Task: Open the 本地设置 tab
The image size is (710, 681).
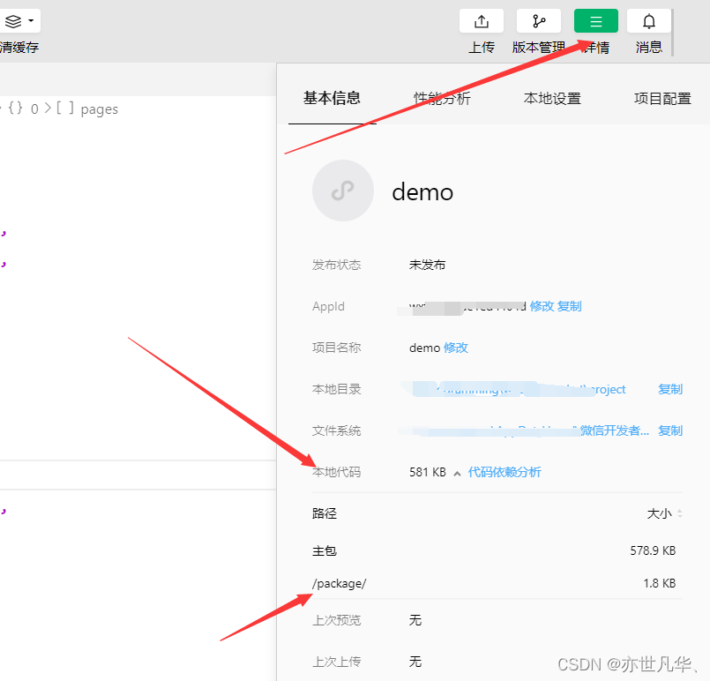Action: tap(552, 99)
